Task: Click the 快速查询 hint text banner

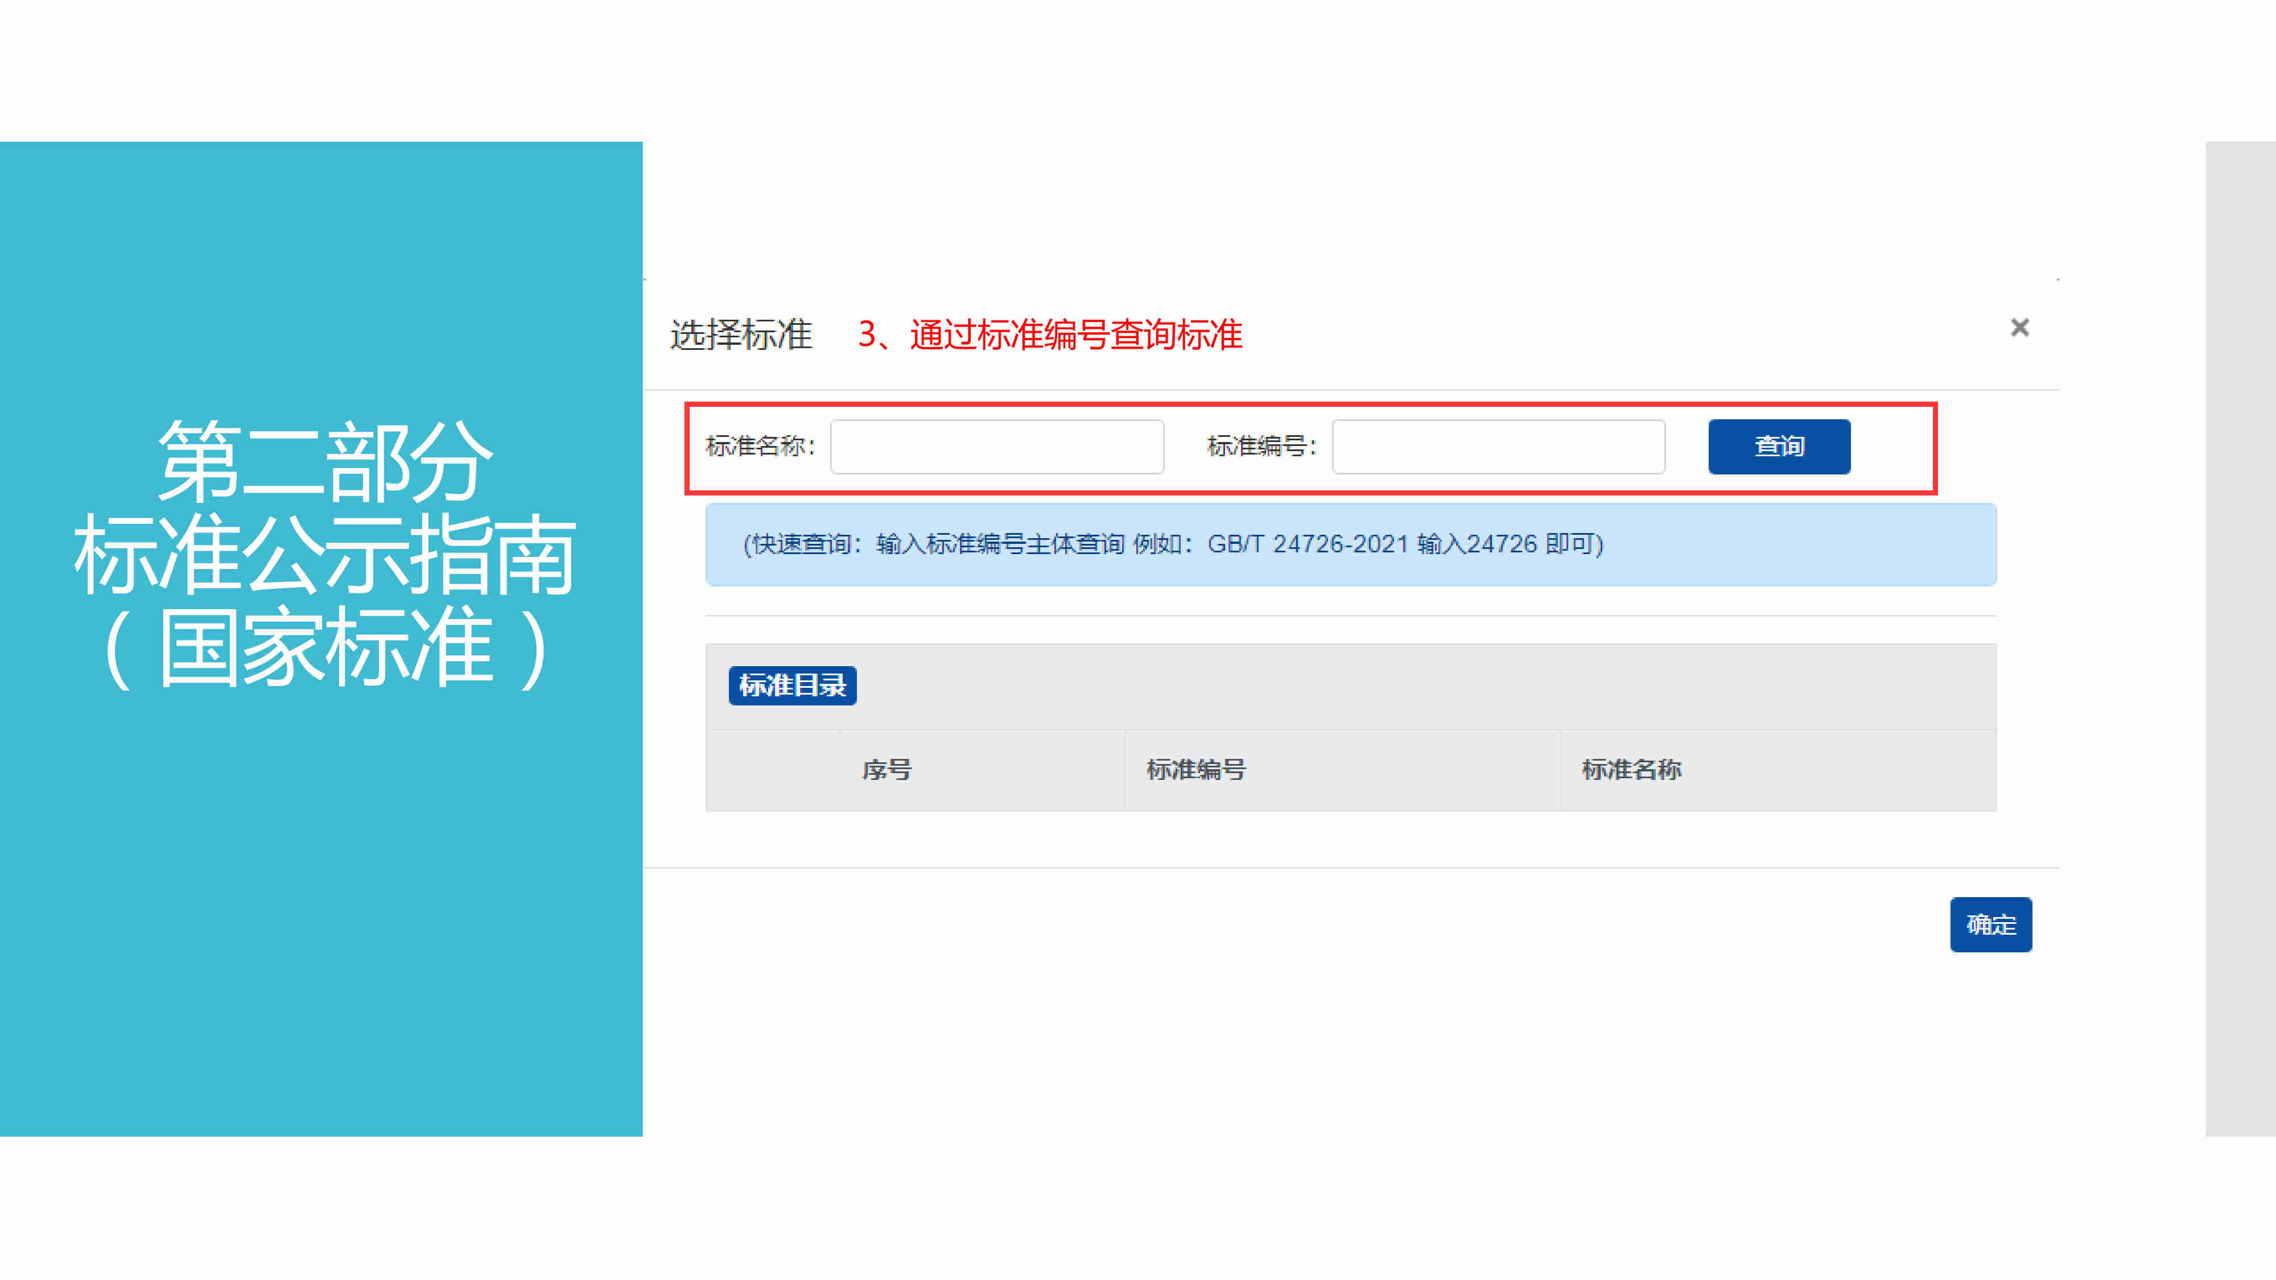Action: [x=1350, y=544]
